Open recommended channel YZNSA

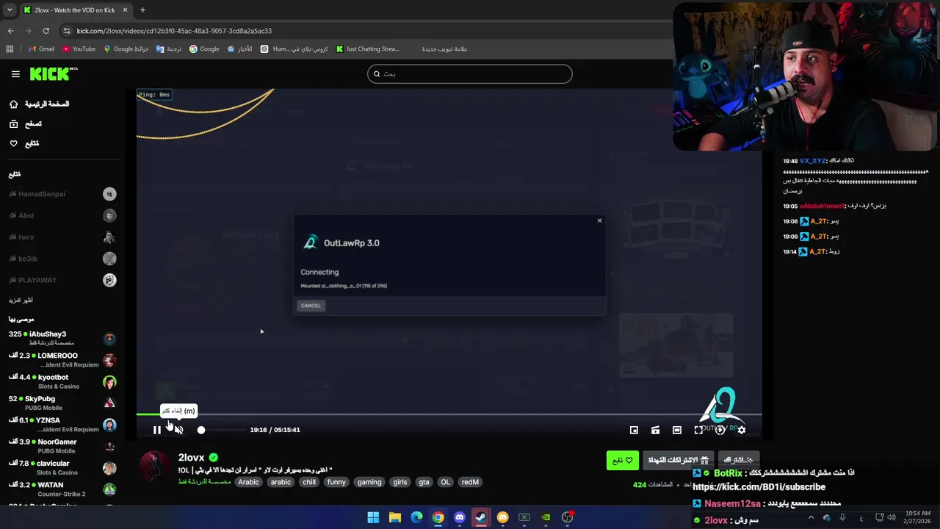click(62, 425)
